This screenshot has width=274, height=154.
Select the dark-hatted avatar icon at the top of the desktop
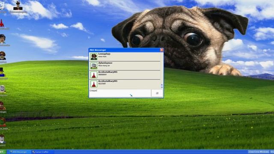18,6
